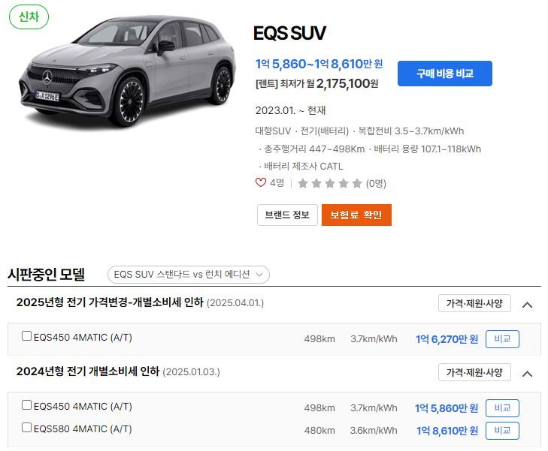The height and width of the screenshot is (451, 548).
Task: Click the 배터리 제조사 CATL text
Action: coord(304,167)
